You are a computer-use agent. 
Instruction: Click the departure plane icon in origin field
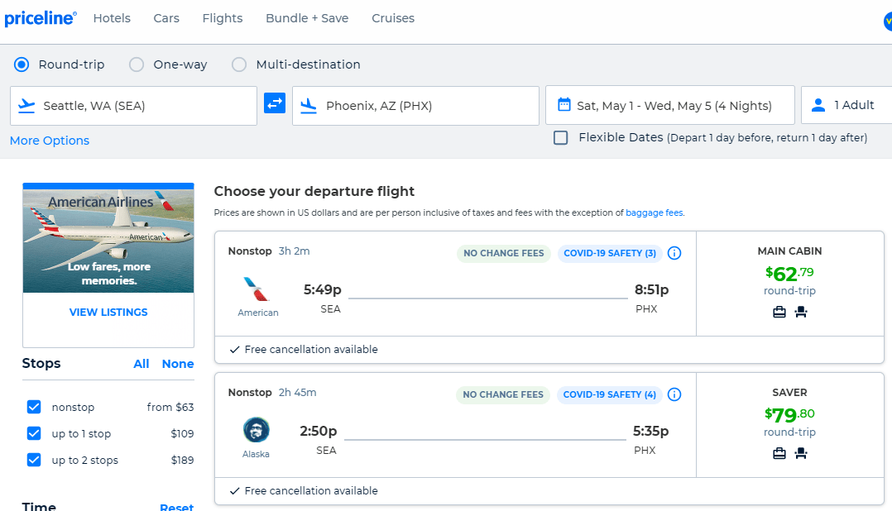tap(26, 106)
